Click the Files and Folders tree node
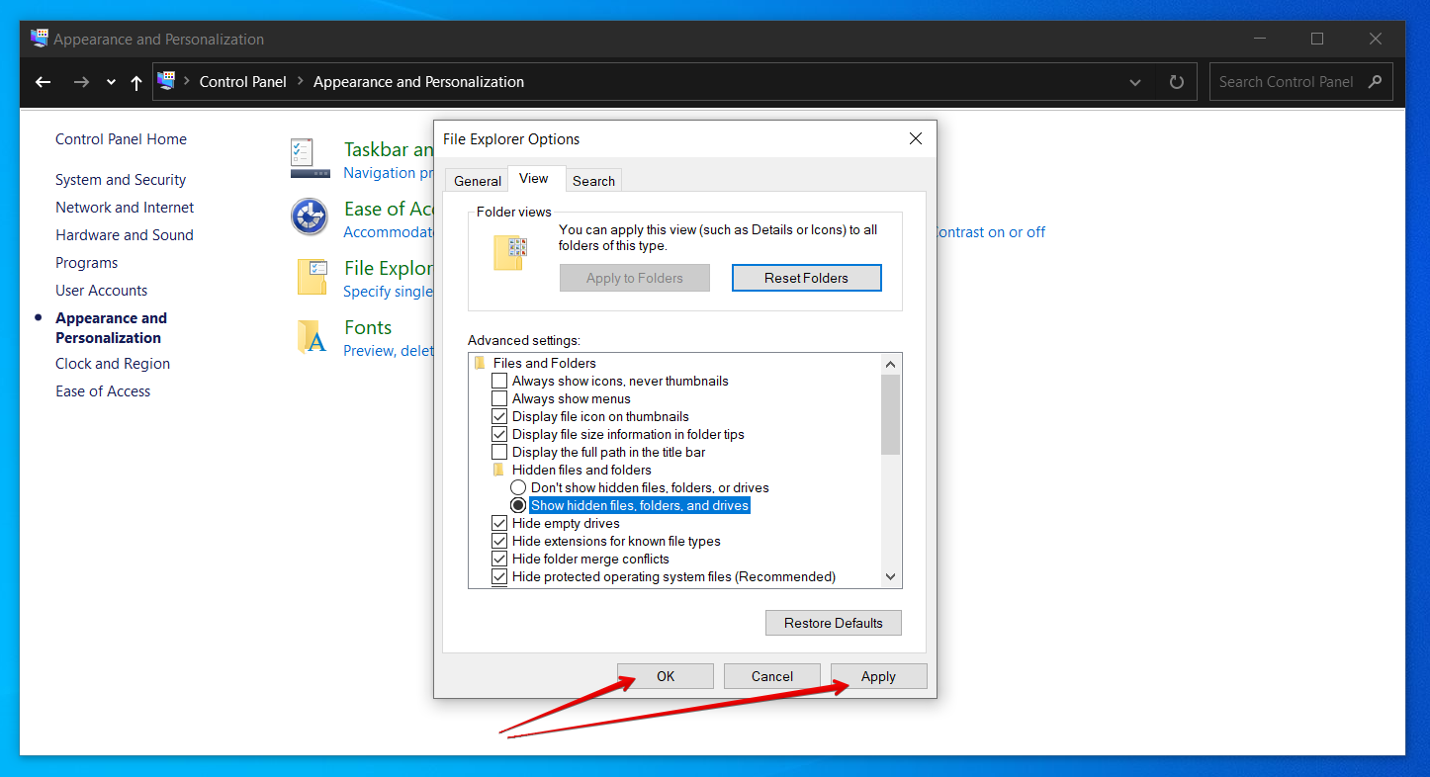1430x777 pixels. pyautogui.click(x=544, y=363)
